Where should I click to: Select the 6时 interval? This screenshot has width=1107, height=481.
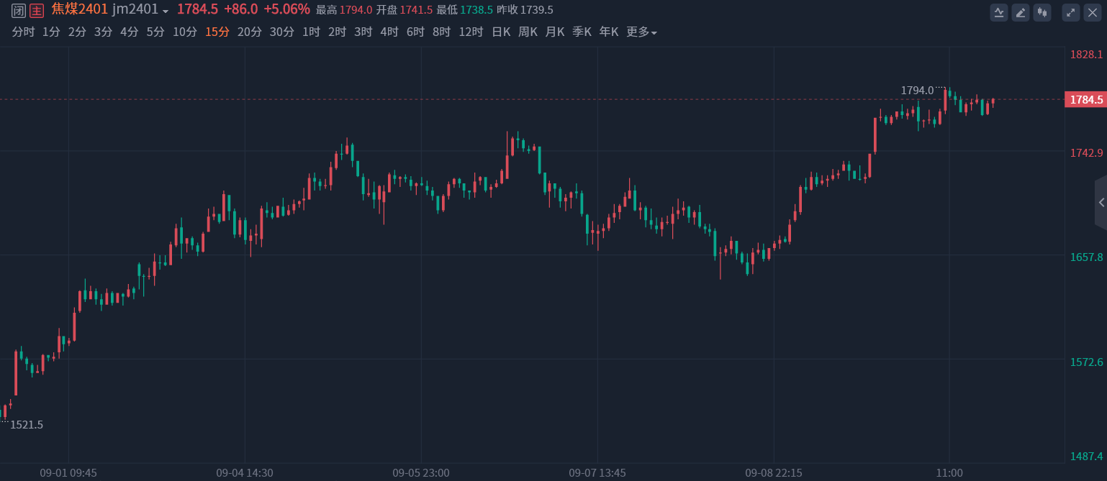(x=415, y=32)
